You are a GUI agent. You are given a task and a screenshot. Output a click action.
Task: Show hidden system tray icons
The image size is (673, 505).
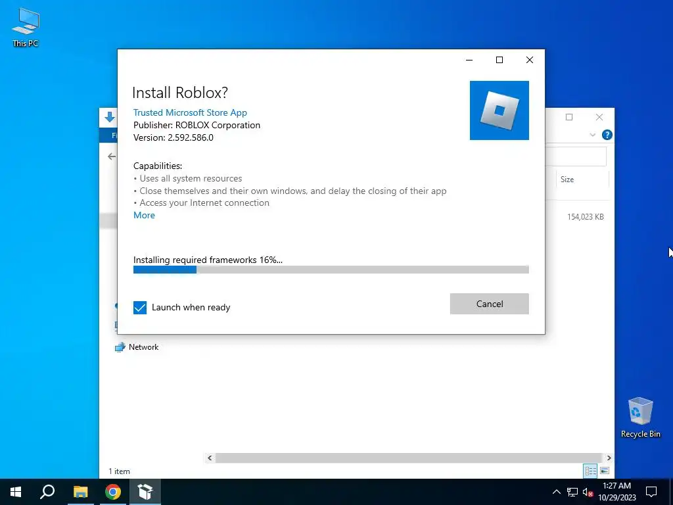point(556,492)
